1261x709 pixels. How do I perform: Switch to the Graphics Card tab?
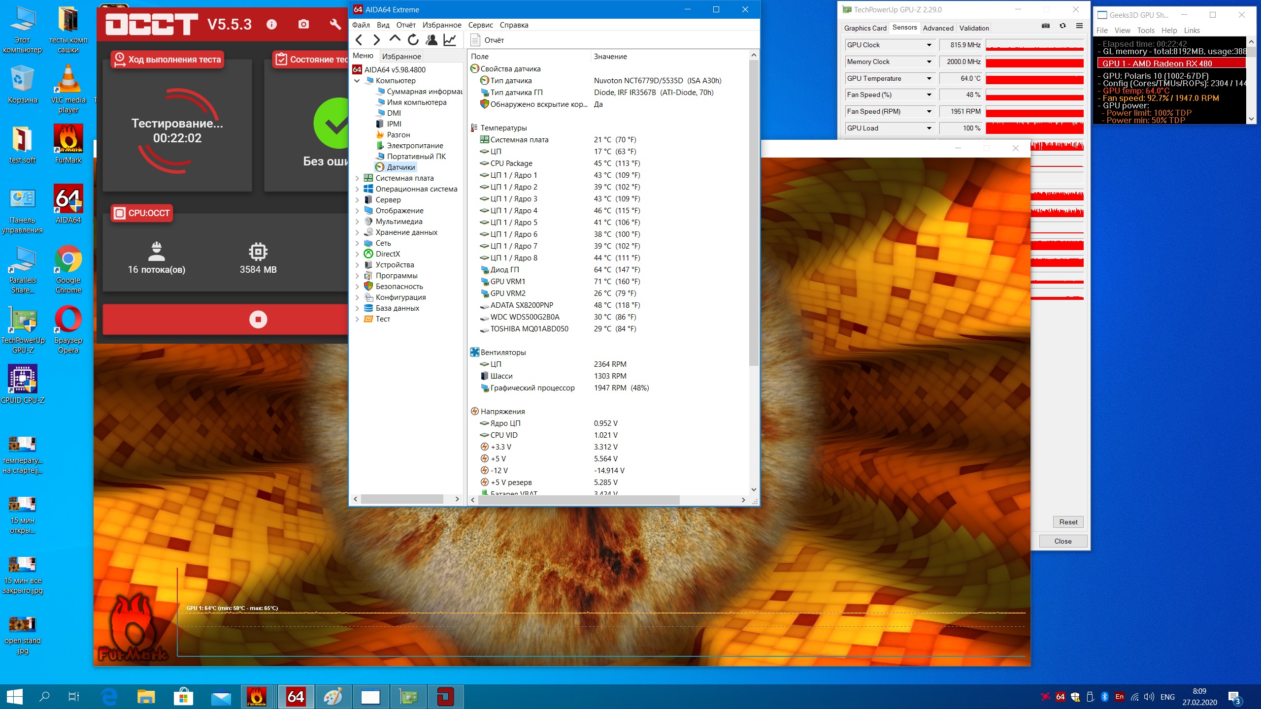click(x=864, y=28)
